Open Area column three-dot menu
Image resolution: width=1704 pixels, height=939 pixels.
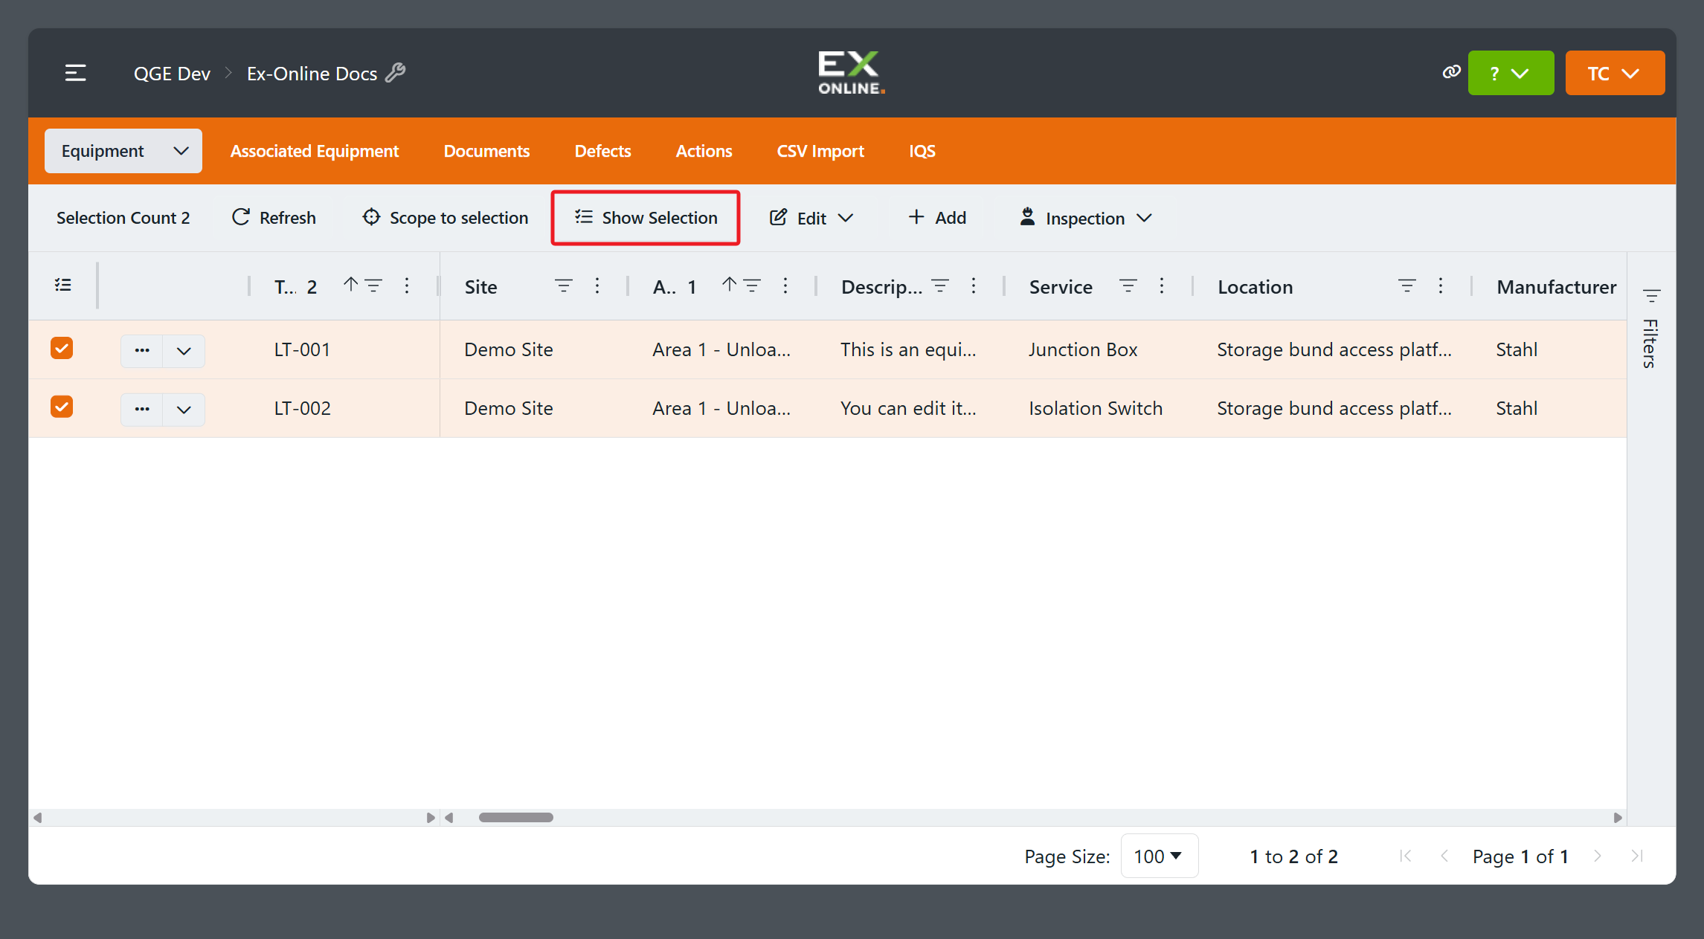785,285
